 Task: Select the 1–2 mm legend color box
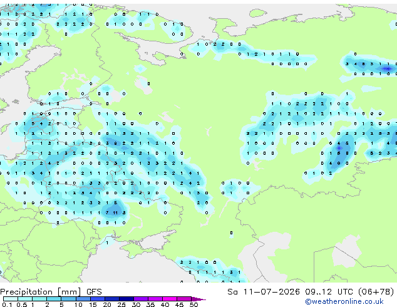click(39, 299)
